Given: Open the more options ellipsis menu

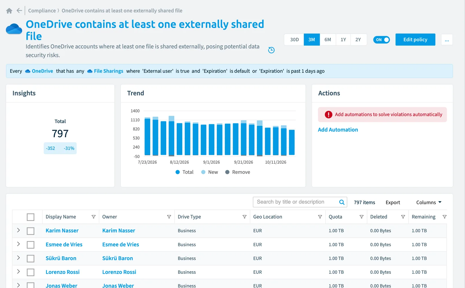Looking at the screenshot, I should pos(447,40).
